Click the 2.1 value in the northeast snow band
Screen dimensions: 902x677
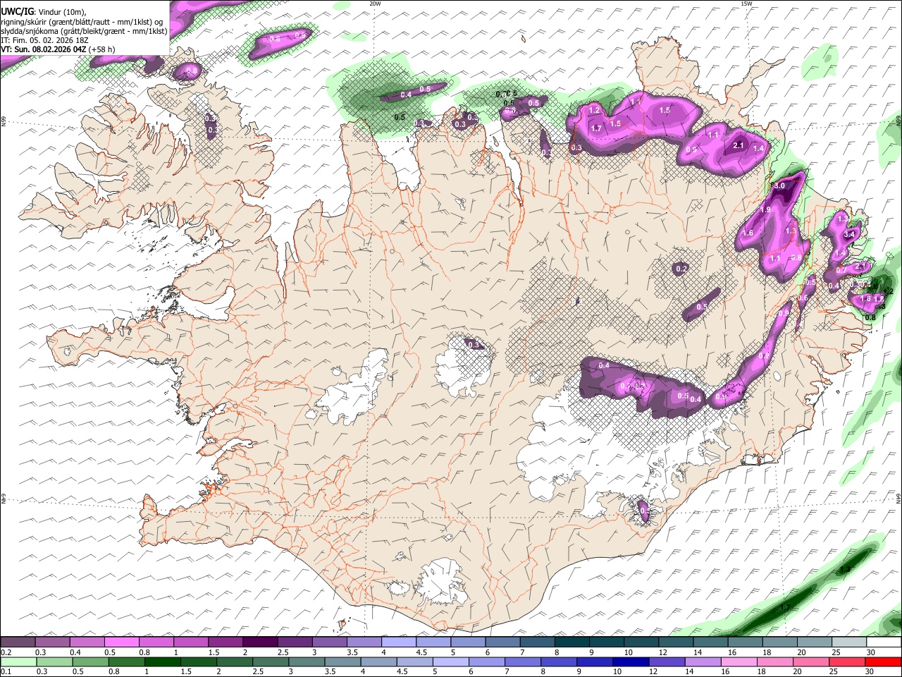(739, 145)
